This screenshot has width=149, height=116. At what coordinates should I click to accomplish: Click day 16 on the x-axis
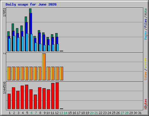[74, 113]
